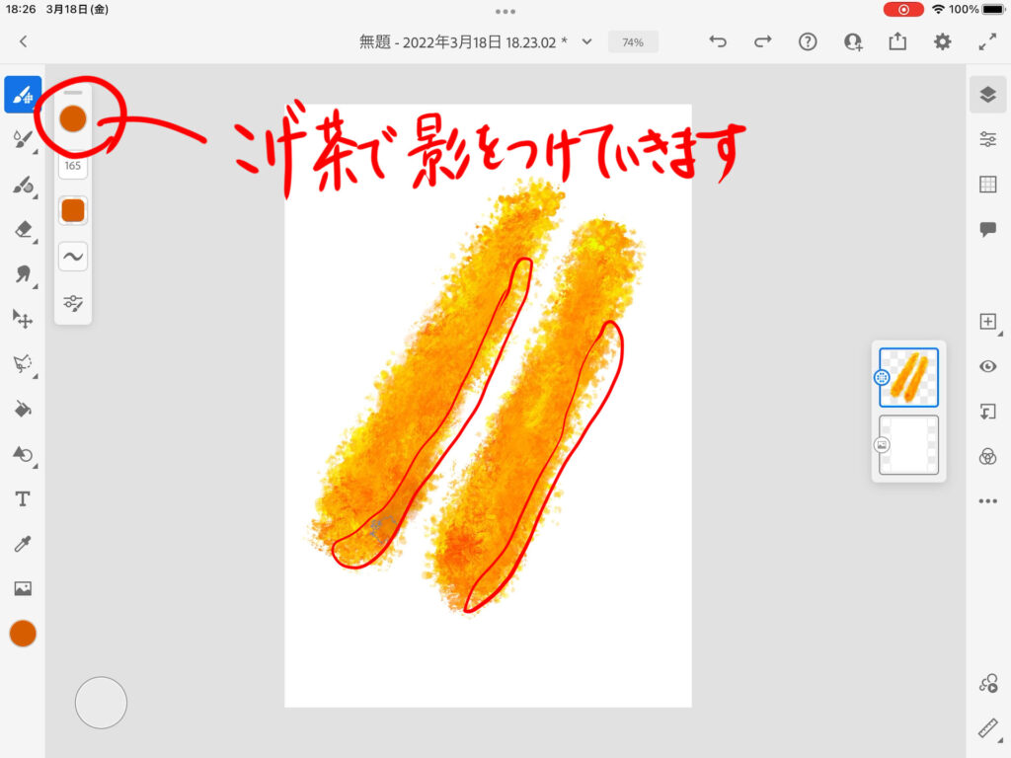
Task: Open the 74% zoom level menu
Action: click(x=633, y=42)
